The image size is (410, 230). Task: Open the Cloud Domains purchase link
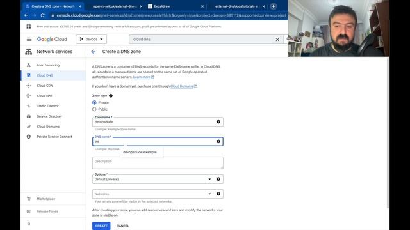[184, 86]
